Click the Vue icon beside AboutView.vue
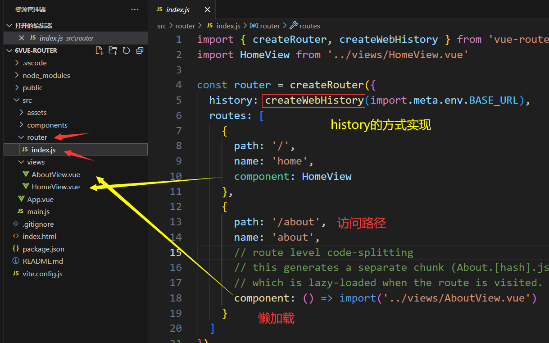The width and height of the screenshot is (549, 343). (26, 174)
